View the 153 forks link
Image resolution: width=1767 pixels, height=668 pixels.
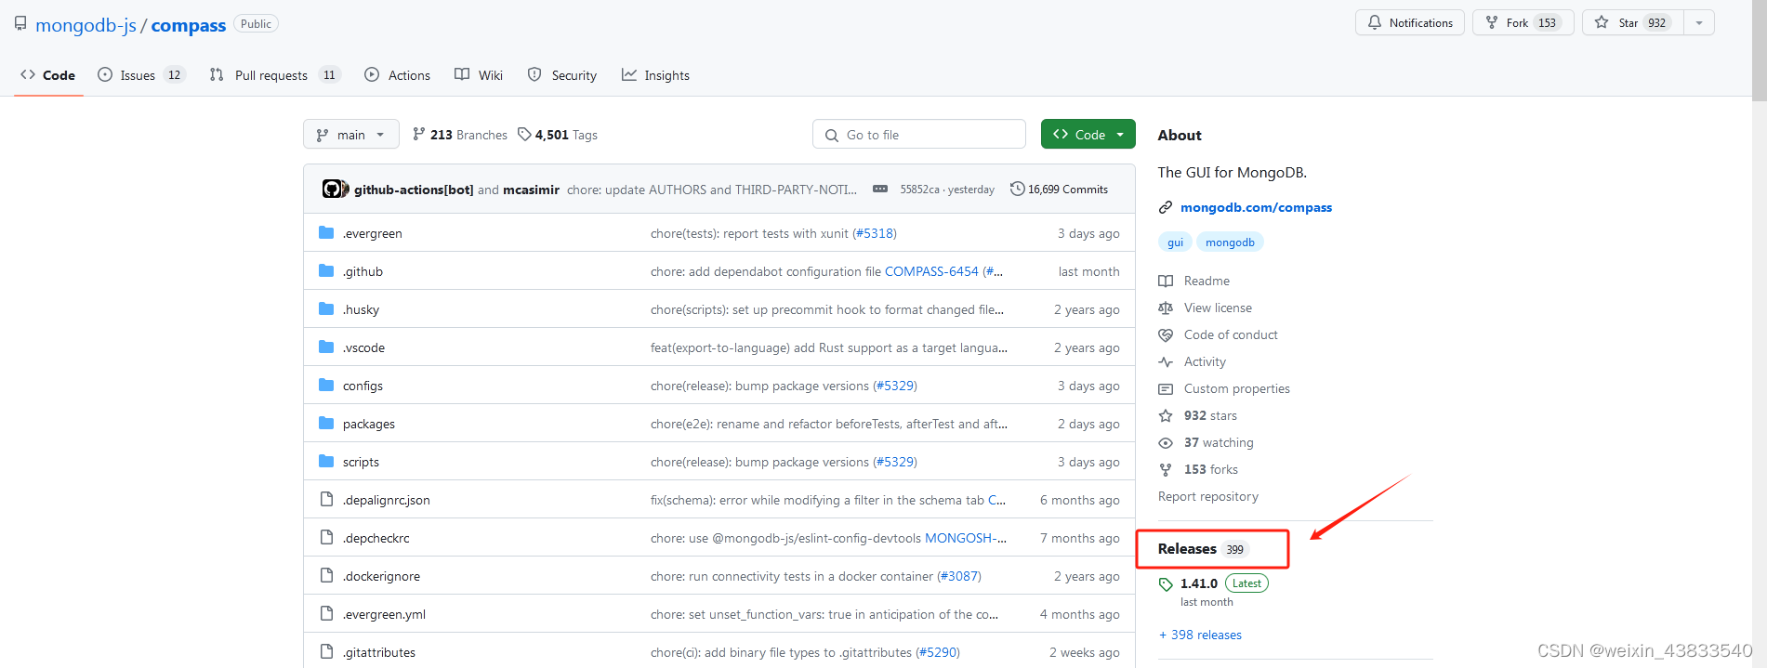point(1198,469)
